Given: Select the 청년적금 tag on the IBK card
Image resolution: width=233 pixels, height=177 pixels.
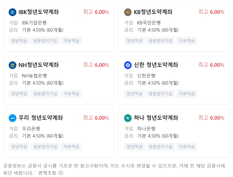Looking at the screenshot, I should point(18,41).
